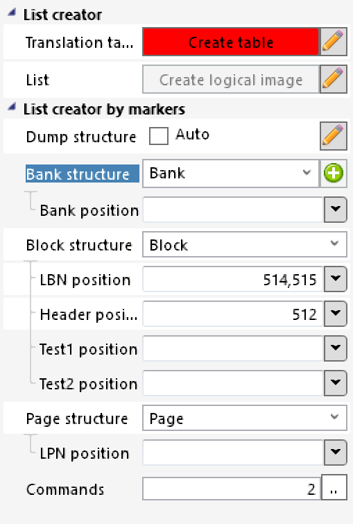353x524 pixels.
Task: Click the pencil icon next to Create table
Action: point(334,42)
